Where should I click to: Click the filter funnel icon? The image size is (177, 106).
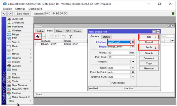click(x=71, y=36)
